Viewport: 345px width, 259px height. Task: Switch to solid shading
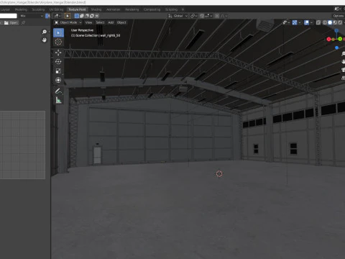tap(330, 22)
